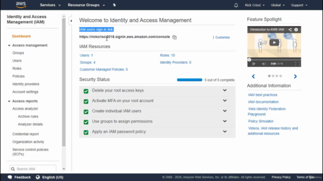This screenshot has height=181, width=323.
Task: Open the Groups: 4 resource link
Action: (87, 62)
